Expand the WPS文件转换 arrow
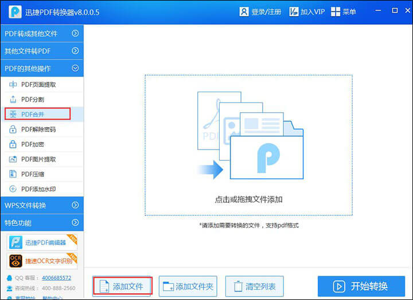The height and width of the screenshot is (300, 413). tap(75, 205)
